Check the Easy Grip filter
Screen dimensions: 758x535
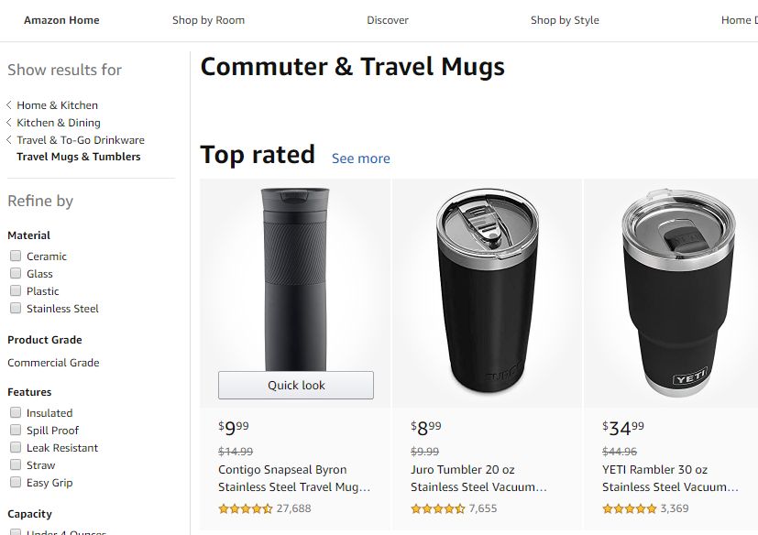click(x=16, y=482)
